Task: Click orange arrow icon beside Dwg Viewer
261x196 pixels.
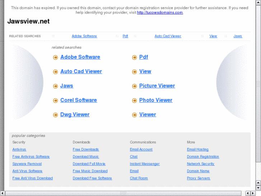Action: 55,115
